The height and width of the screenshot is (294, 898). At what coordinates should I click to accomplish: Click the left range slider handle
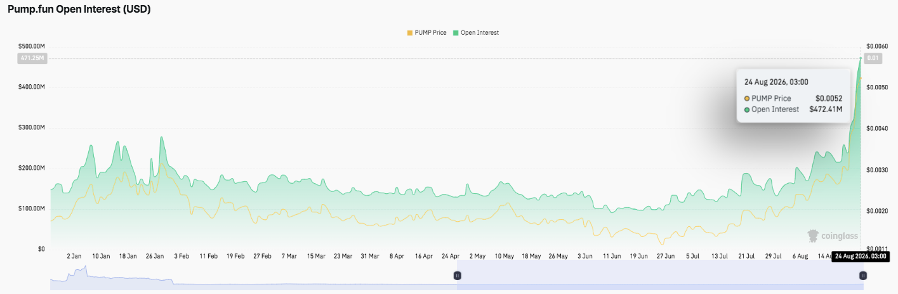coord(457,276)
